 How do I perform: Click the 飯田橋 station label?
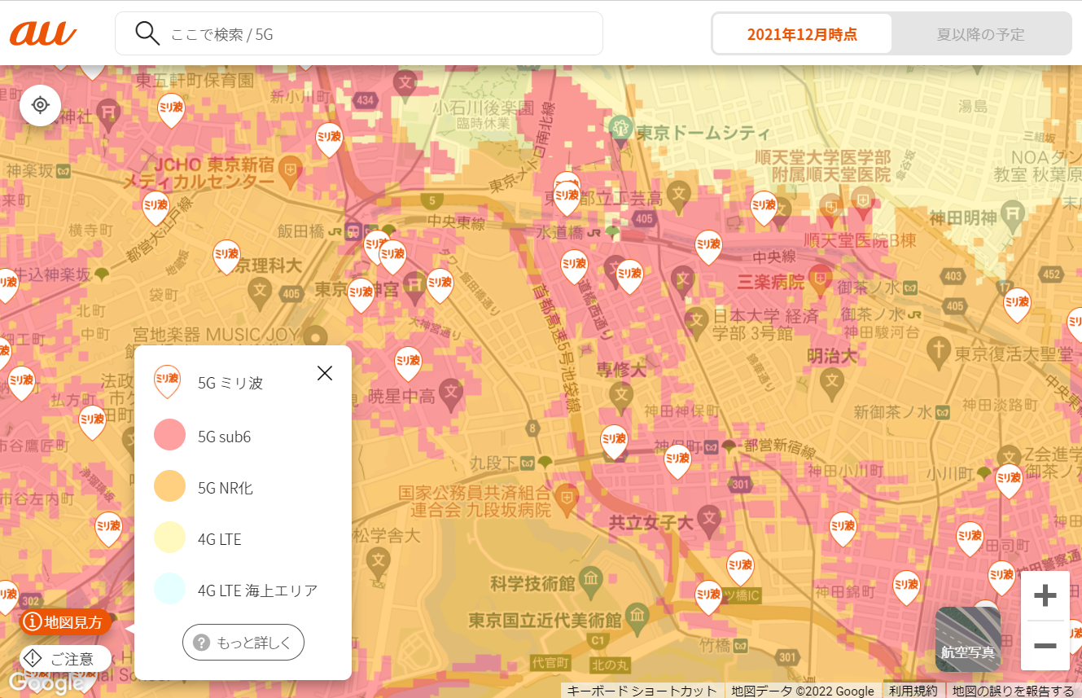(301, 230)
